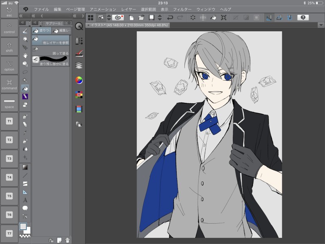Switch to the 編集レイヤー sub tool group tab
325x244 pixels.
(62, 30)
